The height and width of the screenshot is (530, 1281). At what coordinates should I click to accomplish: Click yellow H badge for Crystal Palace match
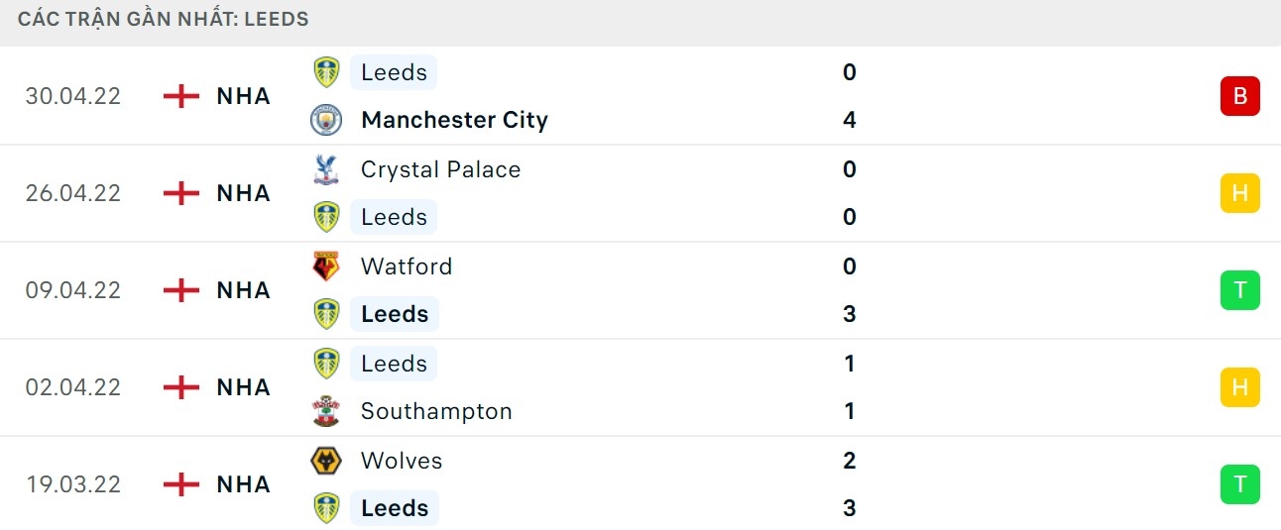pos(1239,193)
